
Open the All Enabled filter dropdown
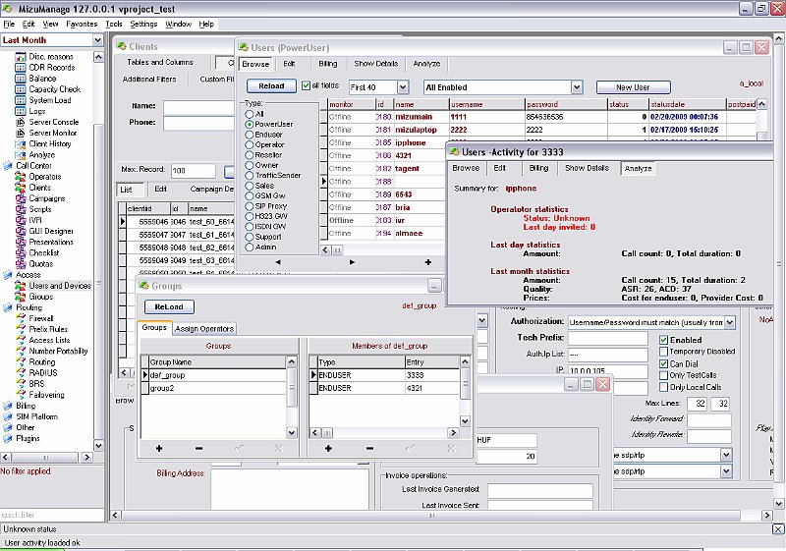pyautogui.click(x=577, y=87)
